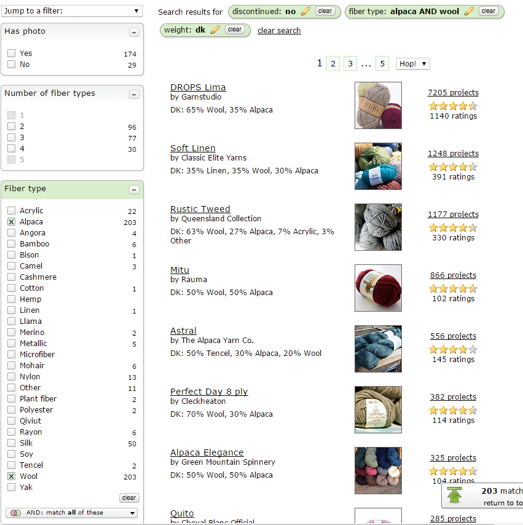Open the Astral yarn page
Viewport: 523px width, 525px height.
coord(183,331)
